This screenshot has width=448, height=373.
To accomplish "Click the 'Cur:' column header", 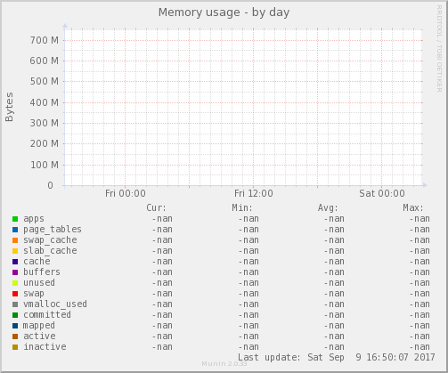I will coord(156,207).
